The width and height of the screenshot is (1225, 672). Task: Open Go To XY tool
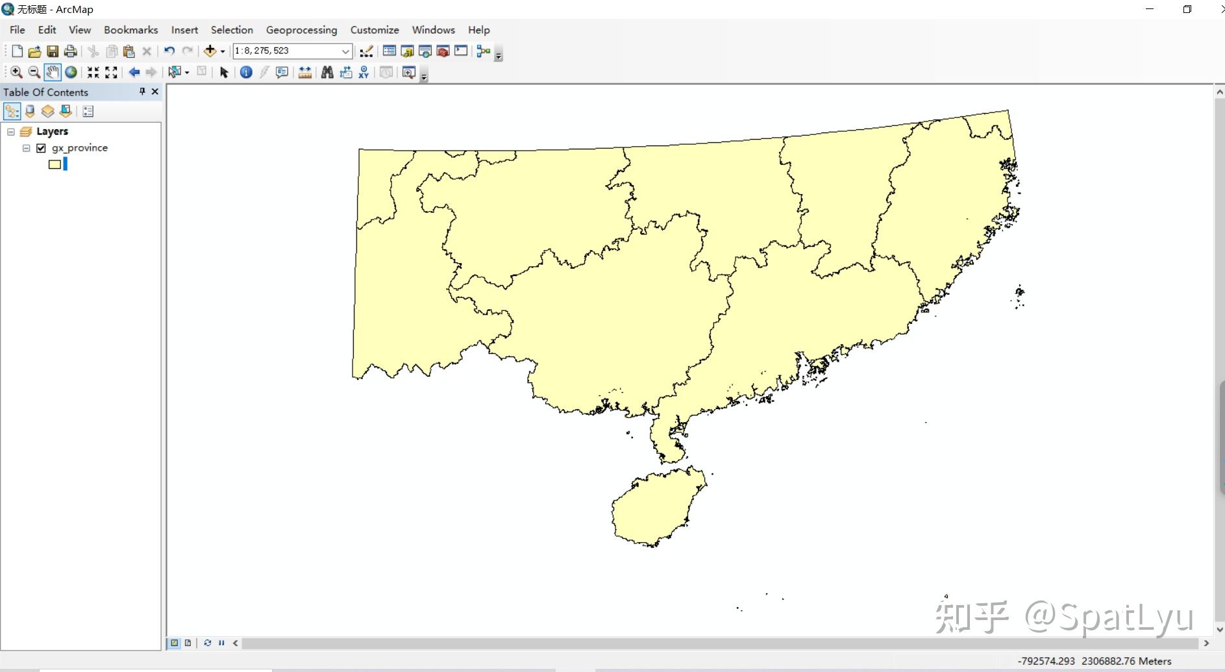[x=364, y=73]
